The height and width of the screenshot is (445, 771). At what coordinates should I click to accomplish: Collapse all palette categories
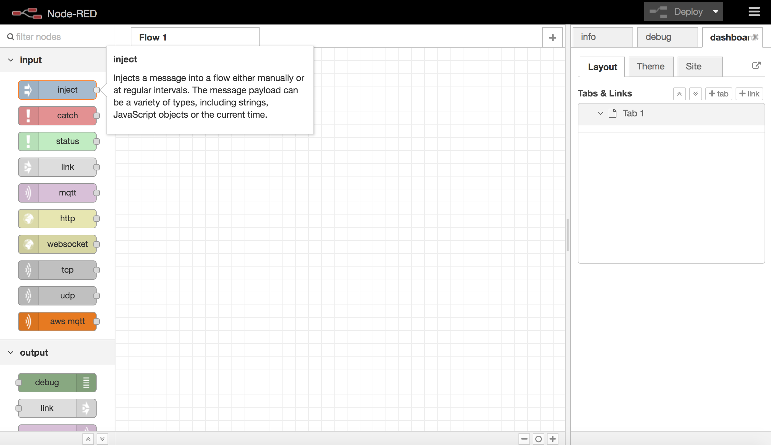88,439
